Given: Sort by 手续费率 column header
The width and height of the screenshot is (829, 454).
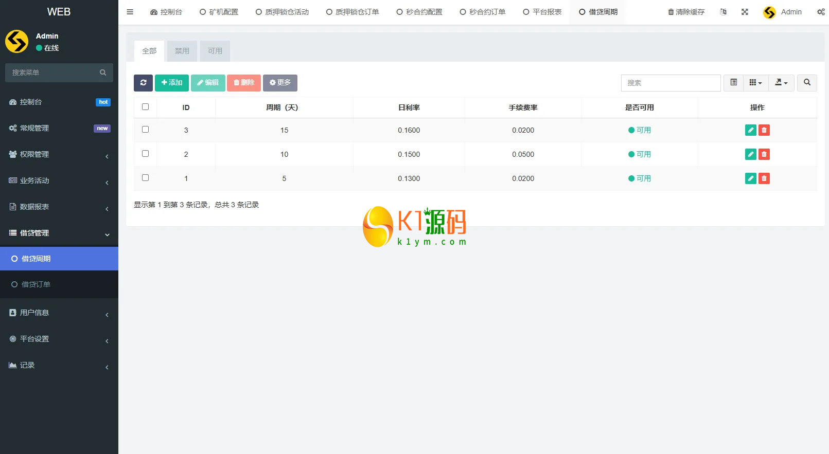Looking at the screenshot, I should [x=523, y=107].
